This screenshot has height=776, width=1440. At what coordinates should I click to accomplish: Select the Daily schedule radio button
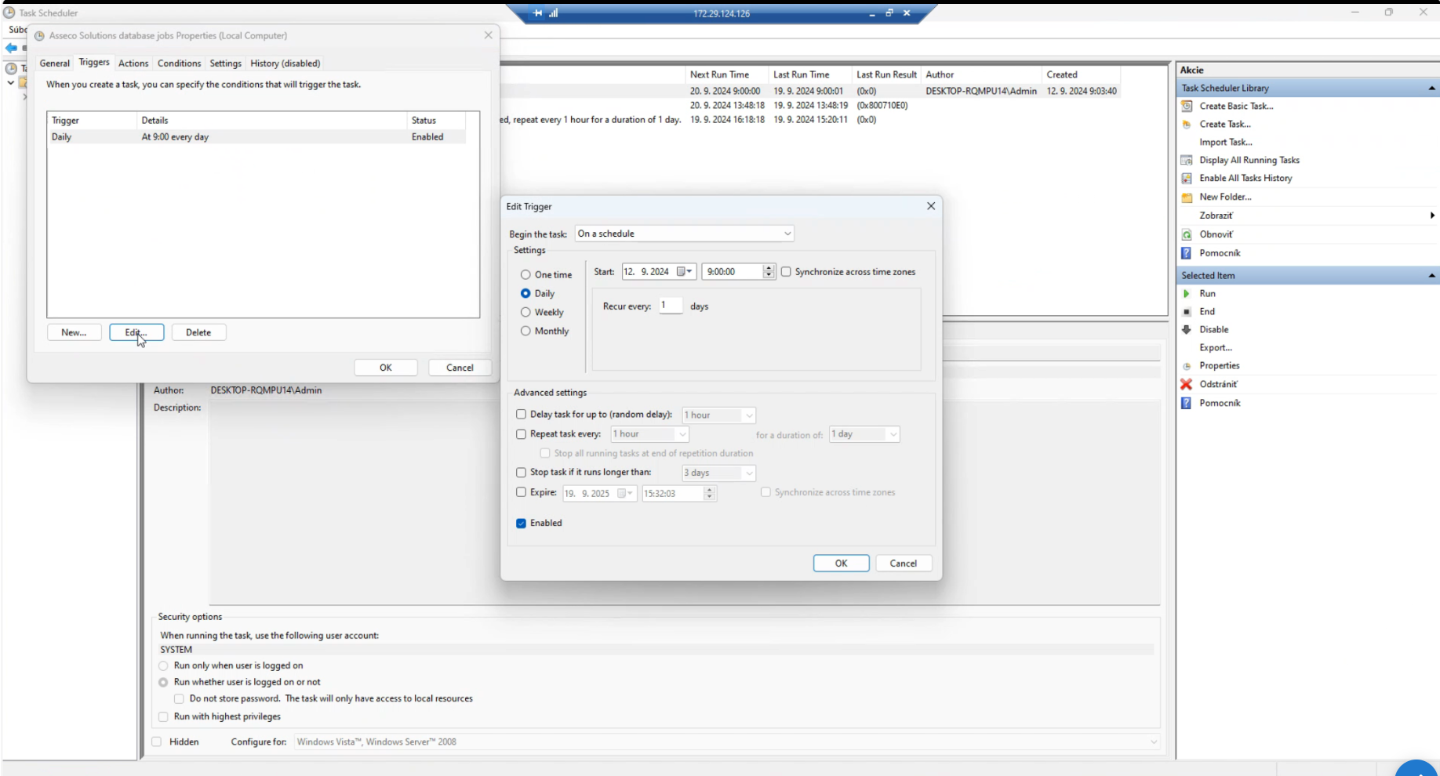pyautogui.click(x=525, y=293)
